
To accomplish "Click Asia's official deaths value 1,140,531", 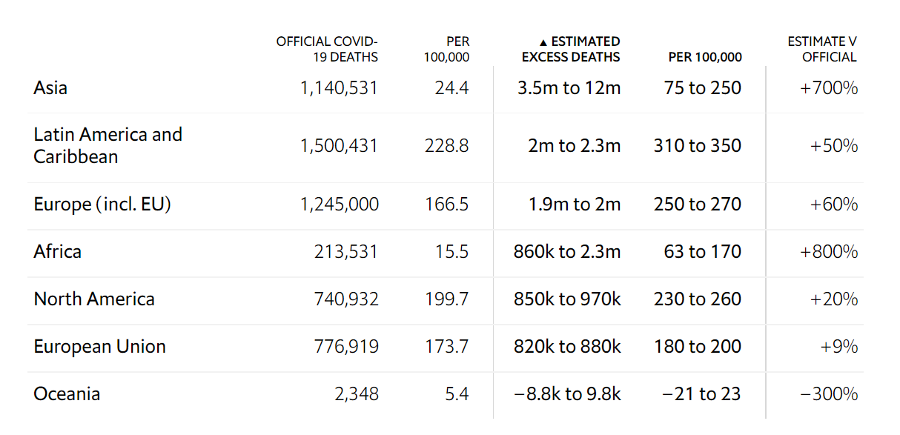I will pyautogui.click(x=339, y=88).
